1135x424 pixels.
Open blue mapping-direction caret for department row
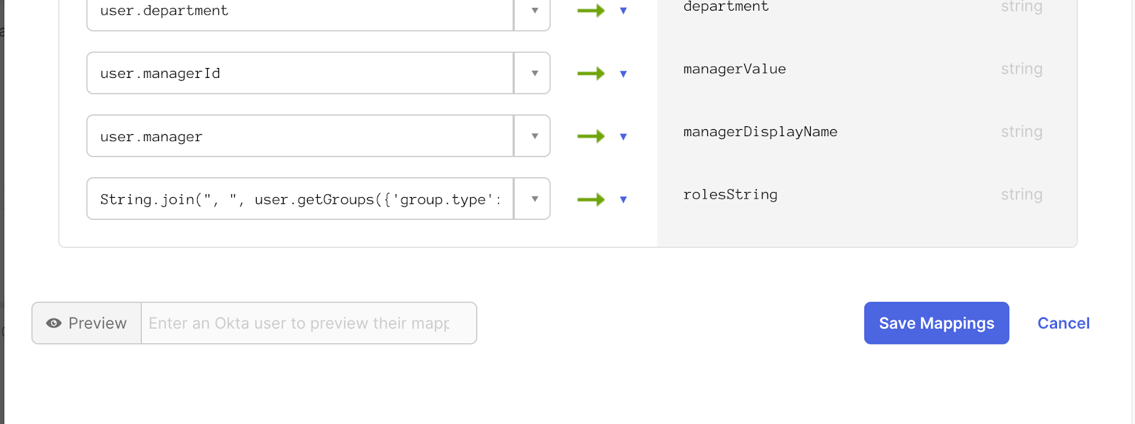coord(624,11)
